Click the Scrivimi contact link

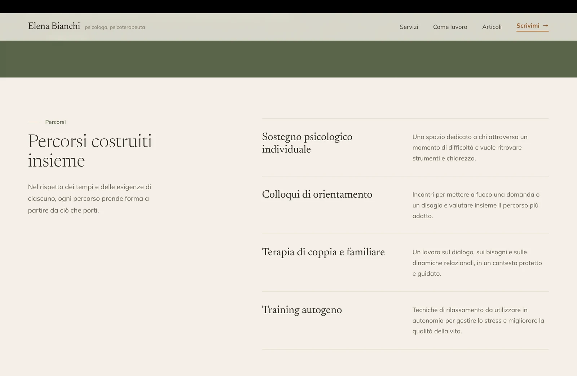point(532,26)
